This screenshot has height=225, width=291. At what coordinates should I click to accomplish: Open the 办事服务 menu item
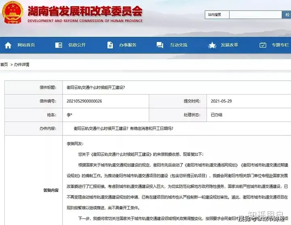[x=128, y=45]
